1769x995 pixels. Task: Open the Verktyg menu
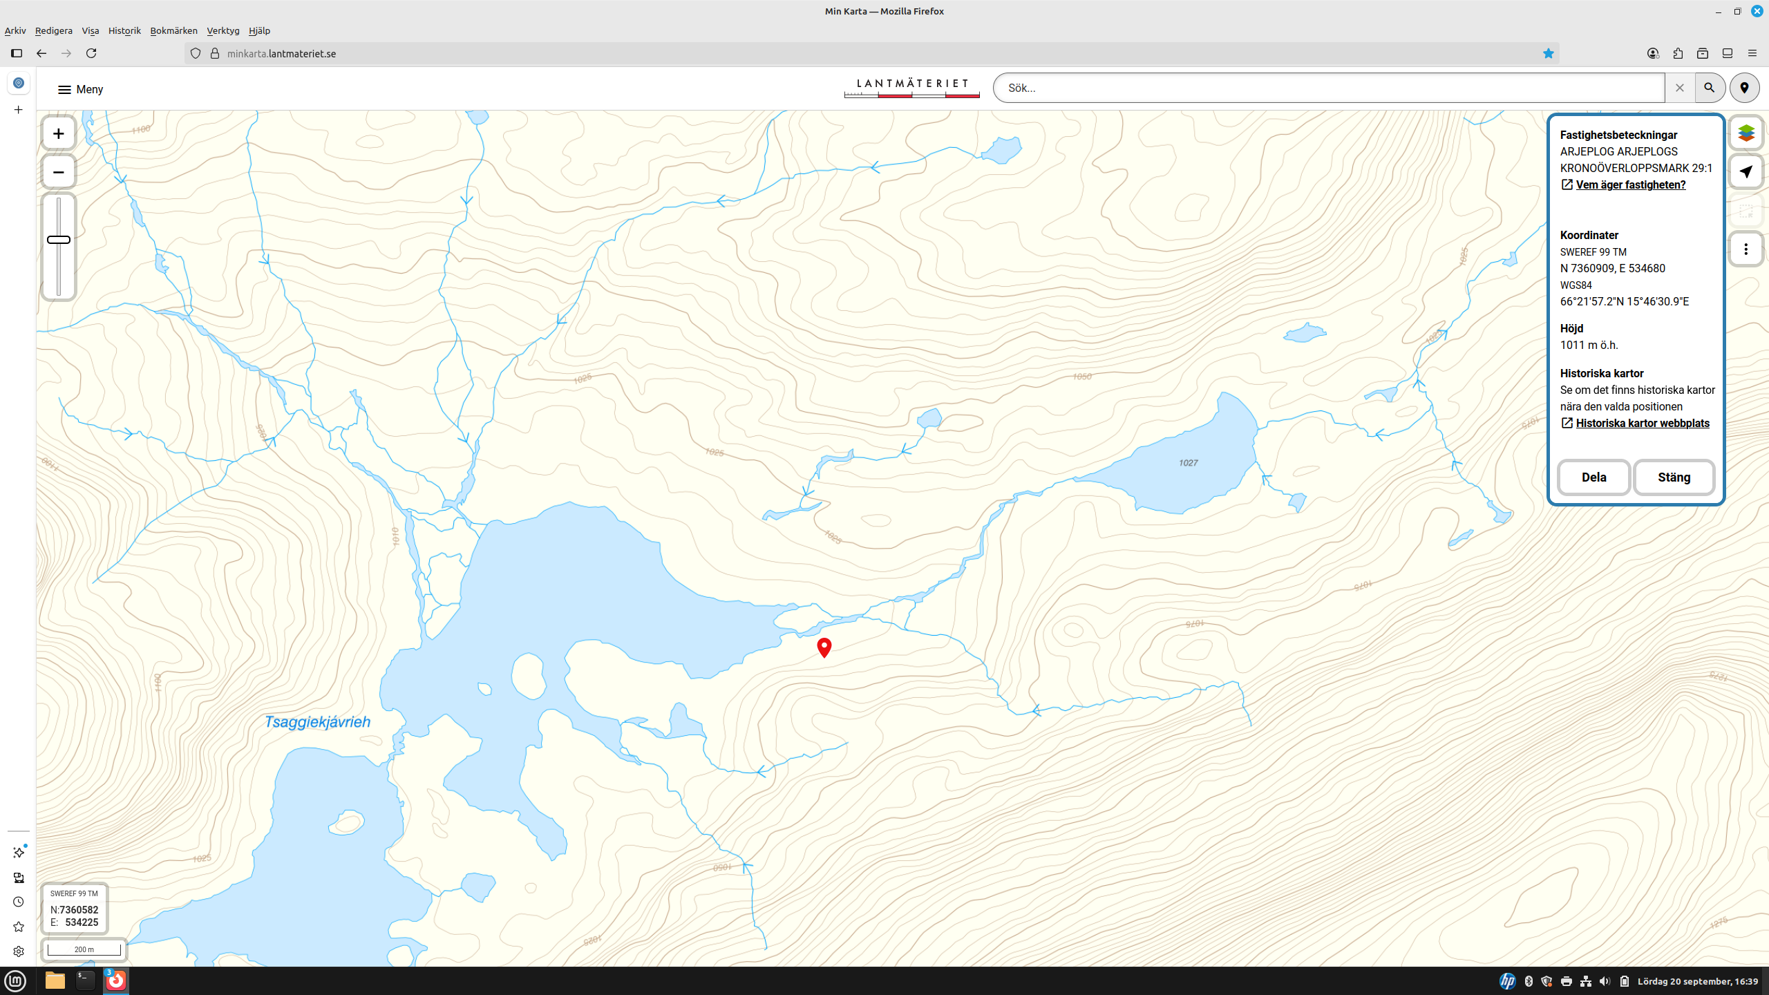(x=223, y=30)
